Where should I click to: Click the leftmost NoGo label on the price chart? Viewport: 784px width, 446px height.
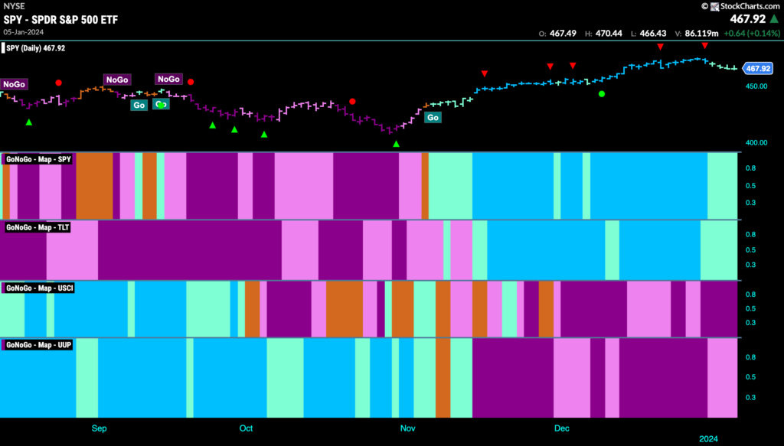coord(14,84)
